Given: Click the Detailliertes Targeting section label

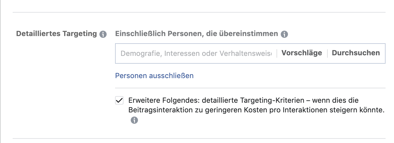Looking at the screenshot, I should tap(56, 34).
